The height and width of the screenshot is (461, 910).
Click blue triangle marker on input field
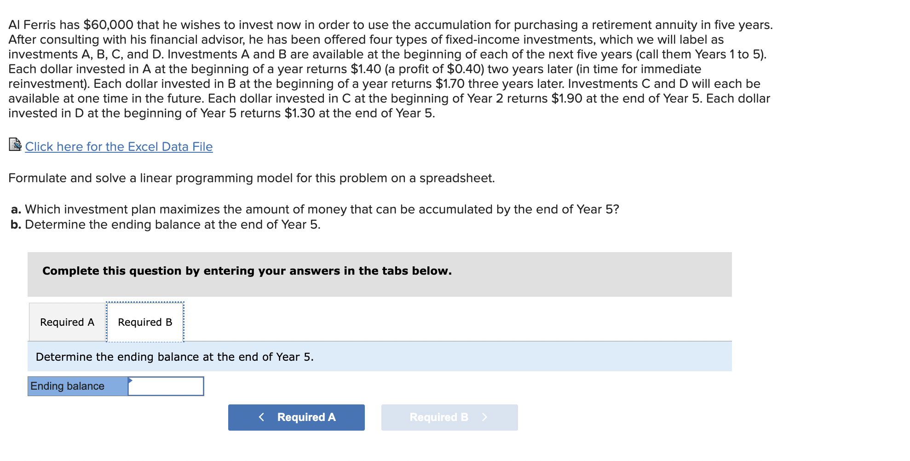point(130,380)
